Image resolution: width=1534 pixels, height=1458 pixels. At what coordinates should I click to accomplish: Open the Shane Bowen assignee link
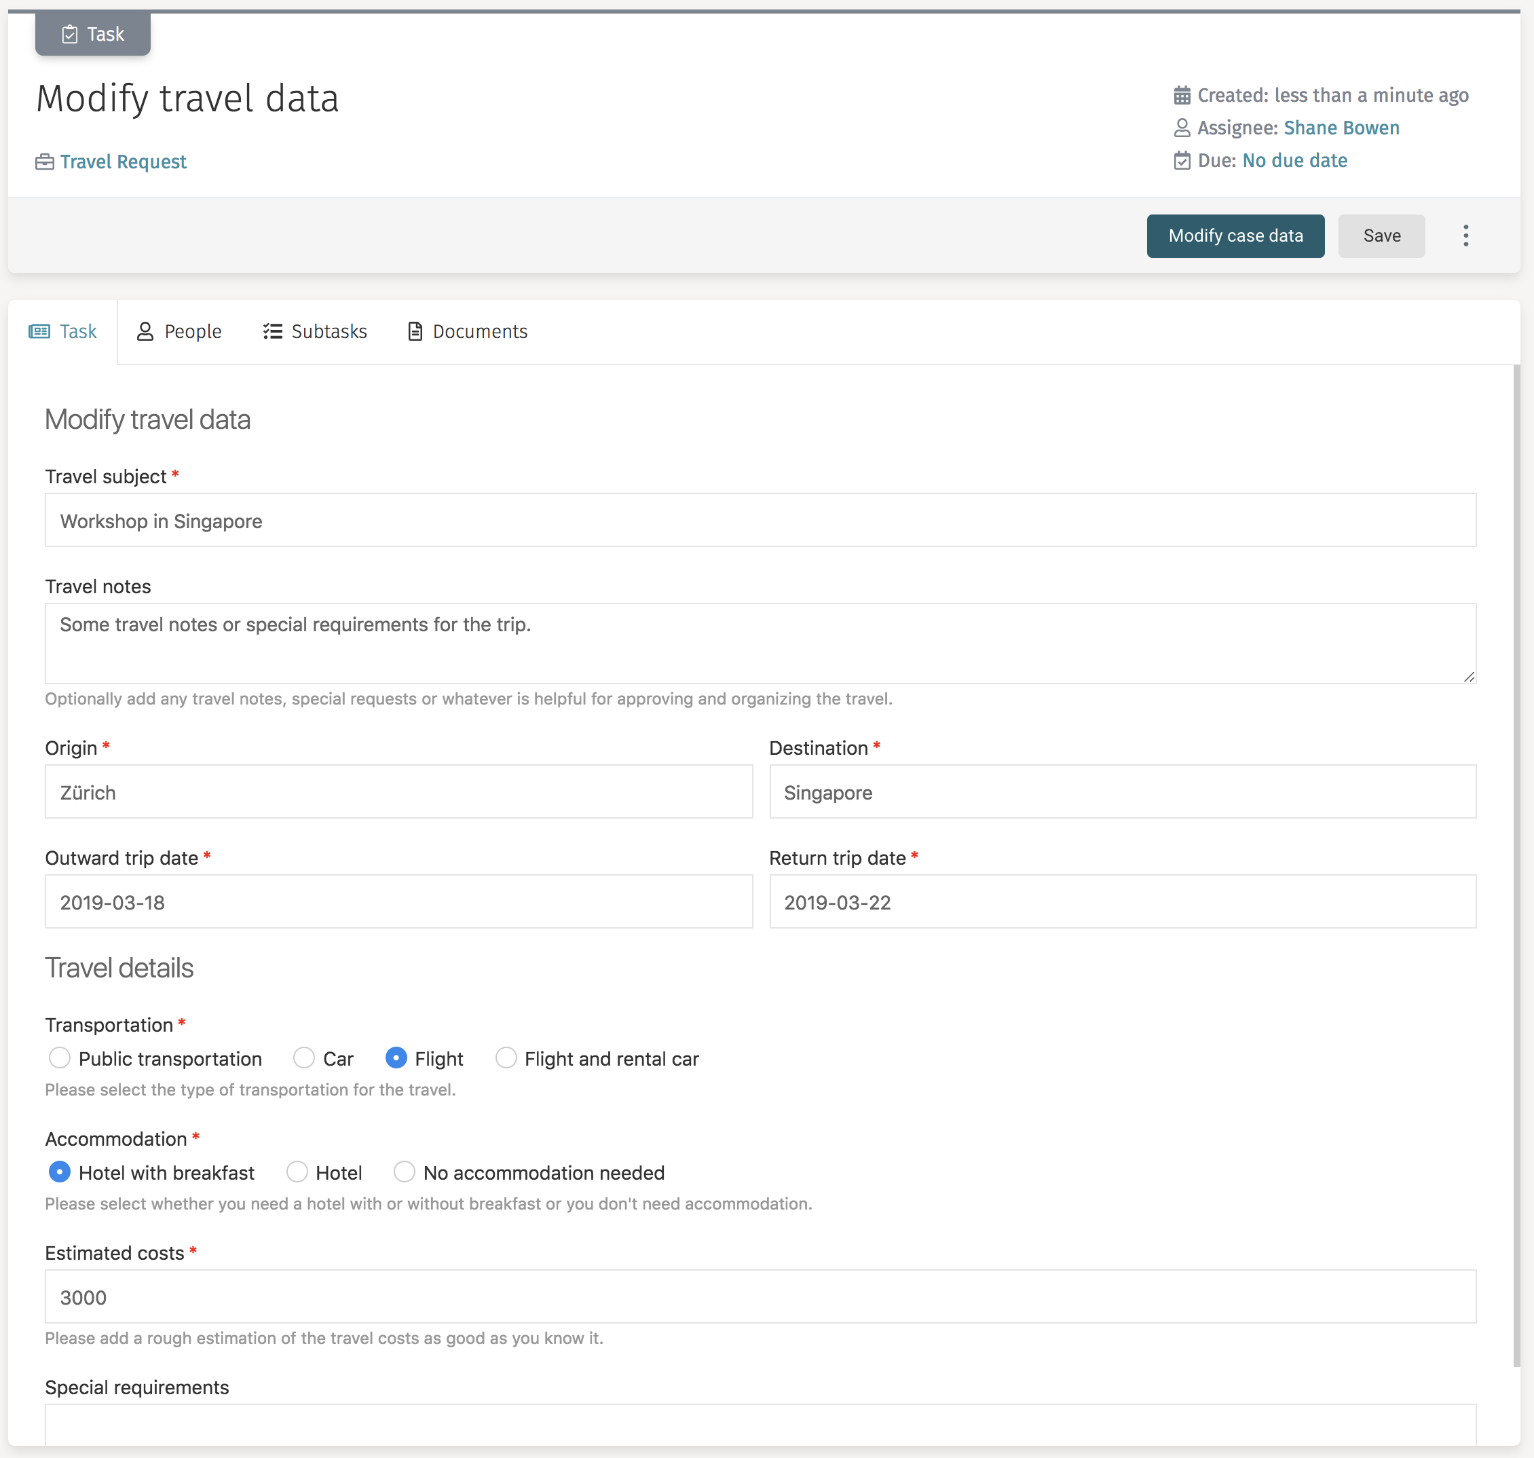coord(1341,128)
